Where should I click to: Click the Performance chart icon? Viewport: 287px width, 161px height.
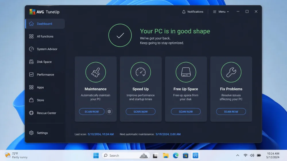(x=31, y=75)
